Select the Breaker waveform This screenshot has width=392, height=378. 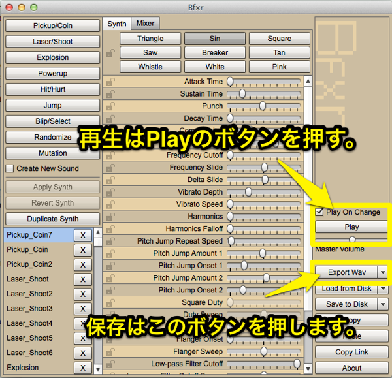tap(215, 53)
